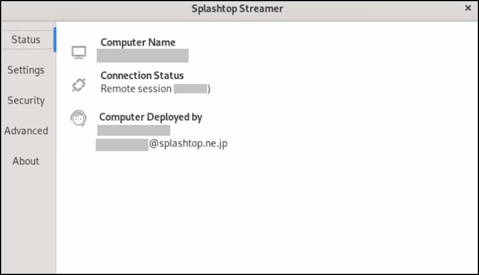Select the redacted computer name field

click(142, 55)
